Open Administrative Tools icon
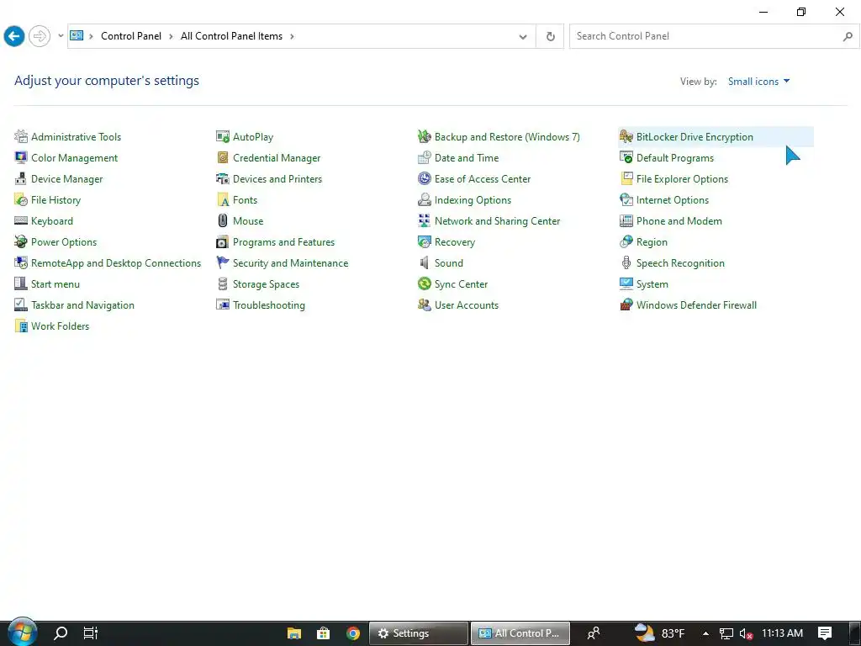Viewport: 861px width, 646px height. pos(21,136)
